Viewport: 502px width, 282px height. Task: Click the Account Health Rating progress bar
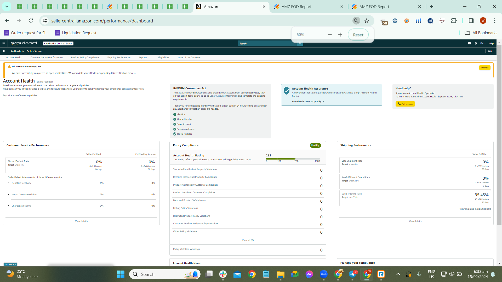(293, 158)
